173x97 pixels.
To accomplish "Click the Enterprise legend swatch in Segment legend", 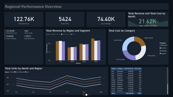I will [54, 34].
